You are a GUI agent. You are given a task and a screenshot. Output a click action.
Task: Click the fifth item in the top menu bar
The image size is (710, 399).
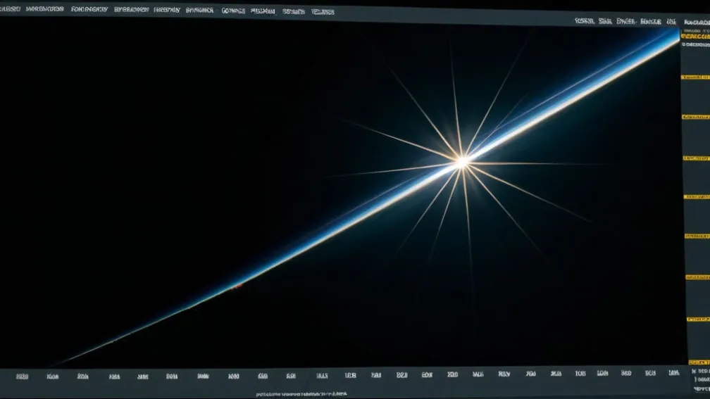166,11
